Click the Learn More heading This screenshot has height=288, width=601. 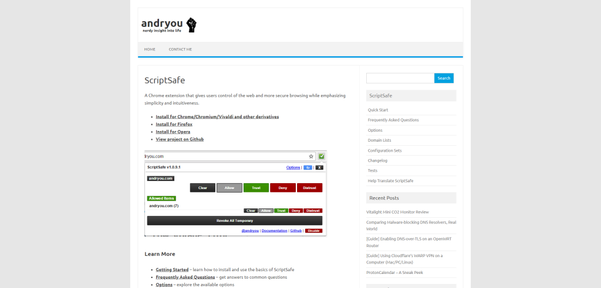[x=160, y=254]
